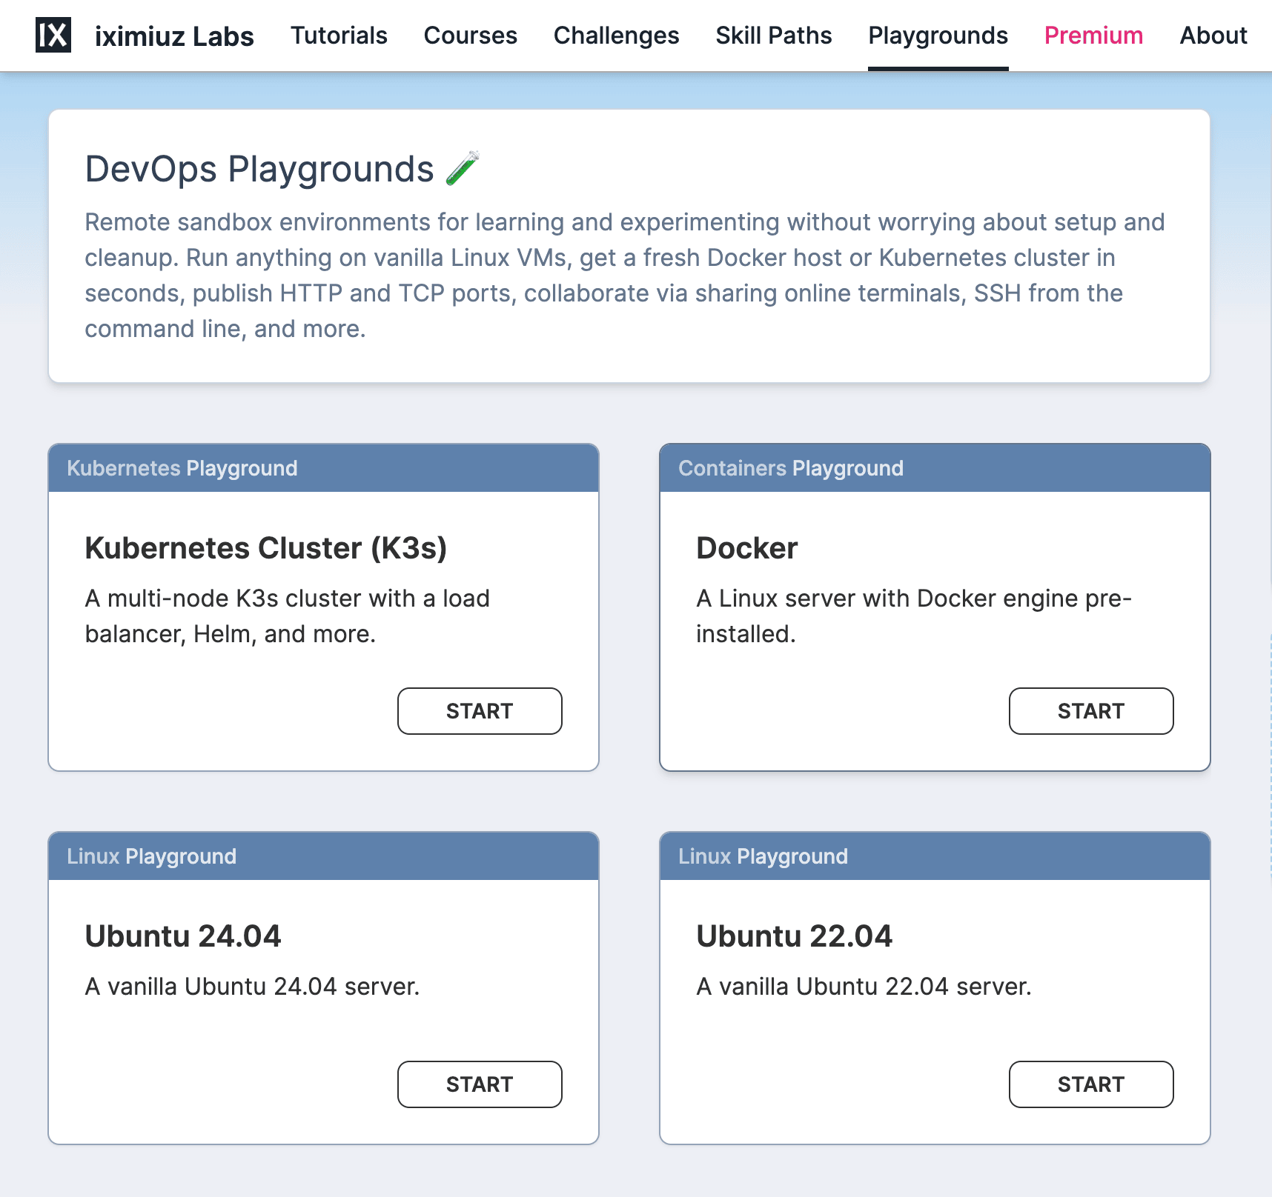Click the test tube emoji icon

pyautogui.click(x=463, y=168)
